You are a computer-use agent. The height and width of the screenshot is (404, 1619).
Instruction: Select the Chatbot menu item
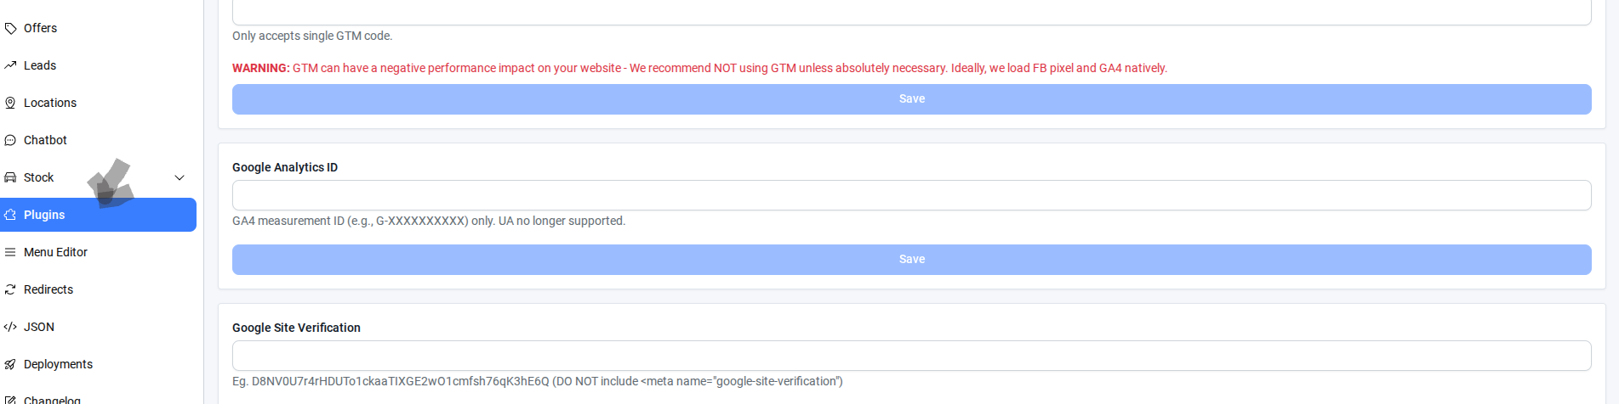[45, 140]
